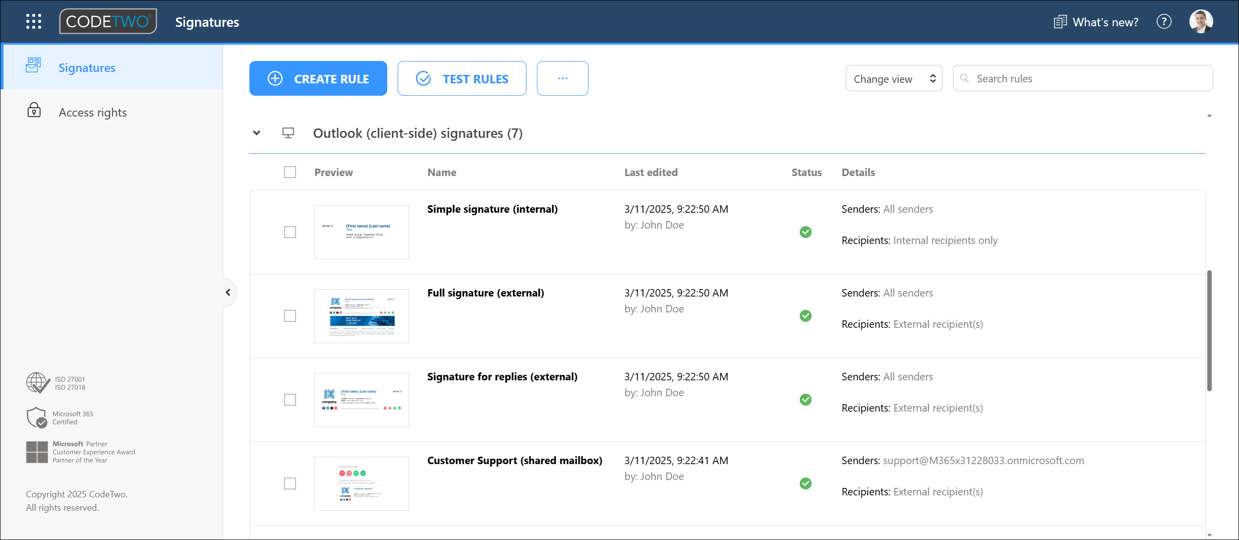Open the Full signature (external) rule
1239x540 pixels.
(485, 293)
